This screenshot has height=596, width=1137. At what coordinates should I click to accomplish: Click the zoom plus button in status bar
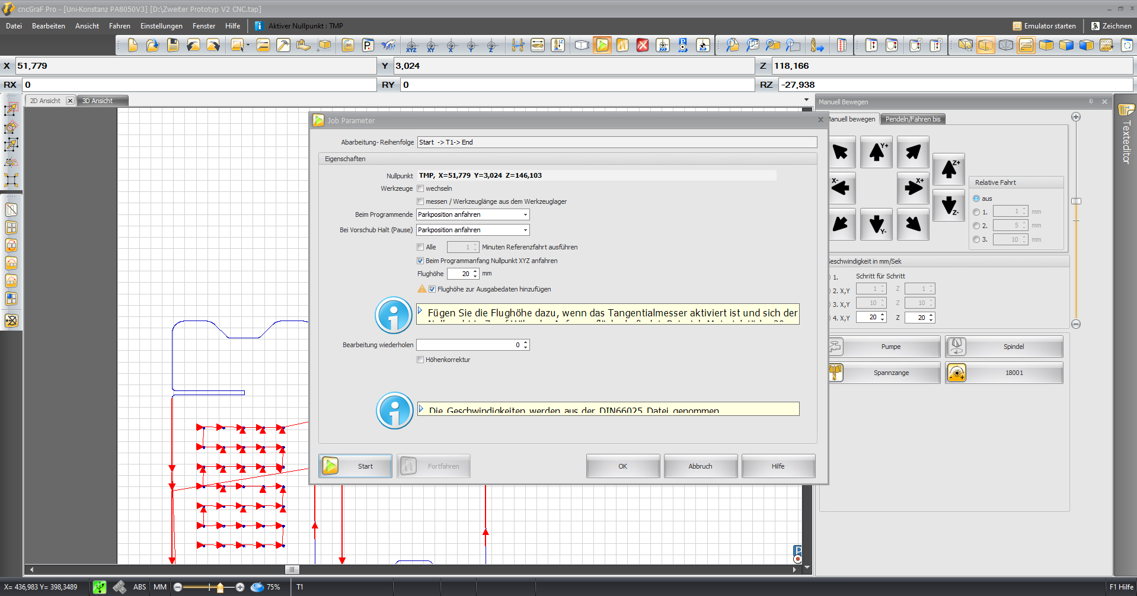point(239,587)
